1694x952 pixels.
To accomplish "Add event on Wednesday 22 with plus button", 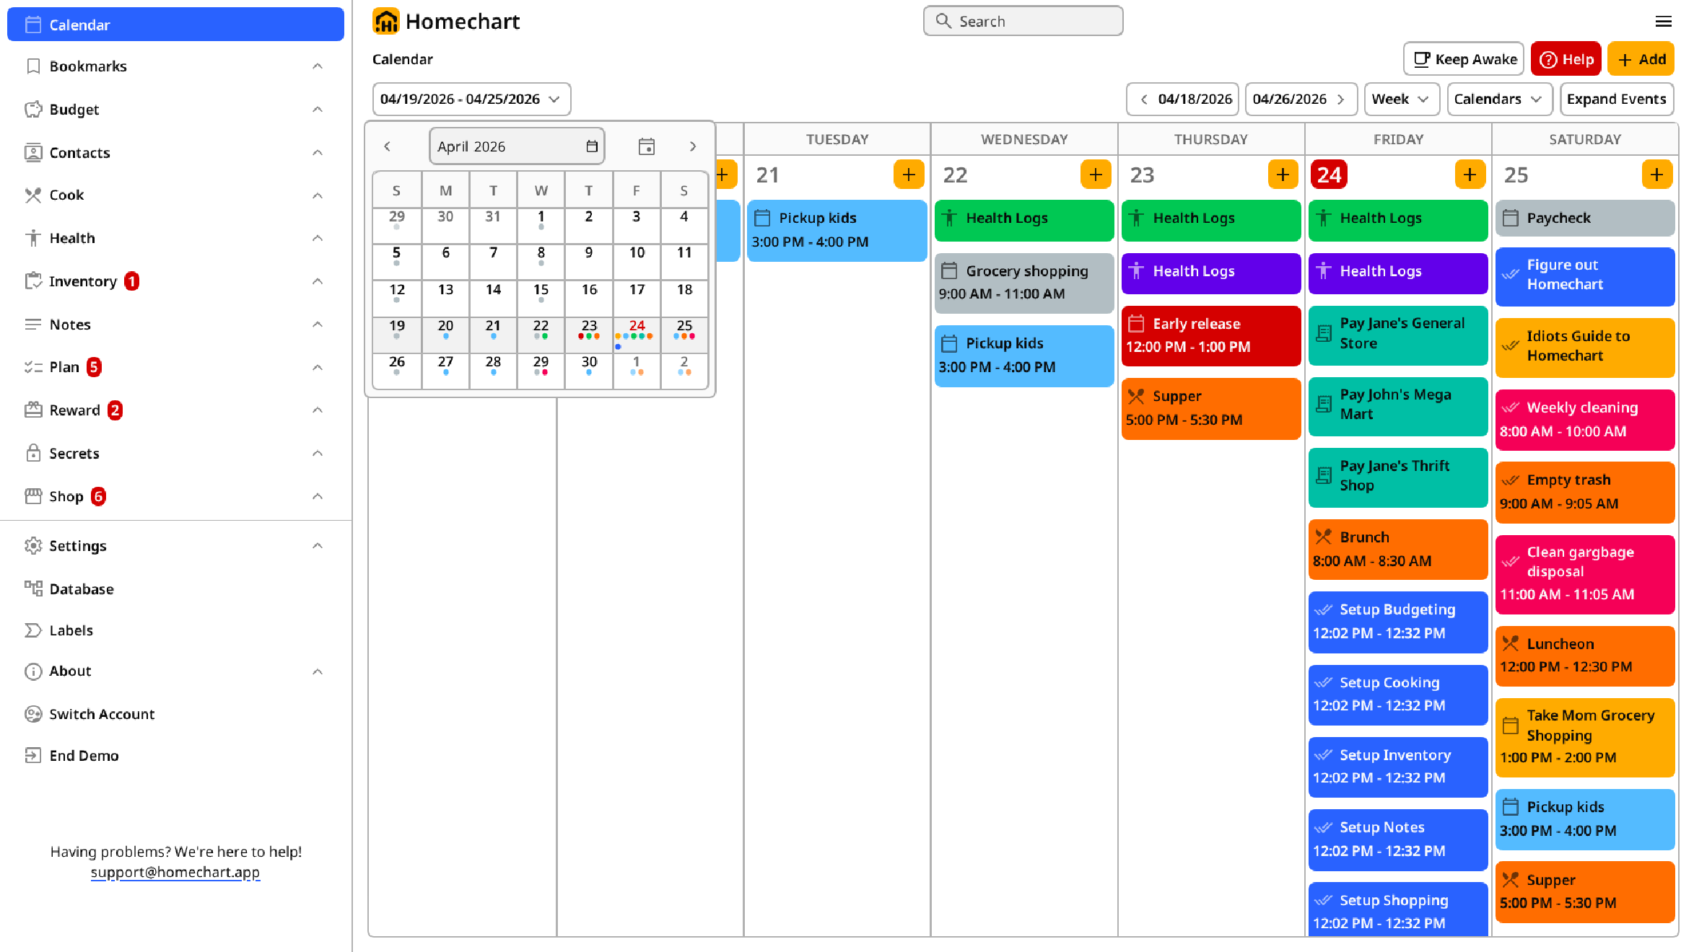I will click(1096, 175).
